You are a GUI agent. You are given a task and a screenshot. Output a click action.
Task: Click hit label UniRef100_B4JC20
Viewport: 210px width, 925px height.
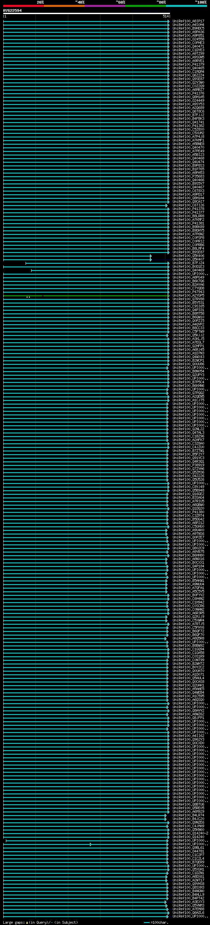(x=188, y=819)
